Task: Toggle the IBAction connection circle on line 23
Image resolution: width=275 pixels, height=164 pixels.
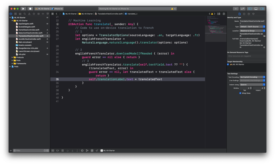Action: point(57,24)
